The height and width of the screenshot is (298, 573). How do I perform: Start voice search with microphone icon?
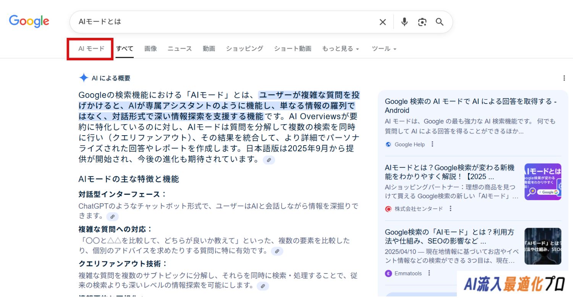pyautogui.click(x=404, y=22)
